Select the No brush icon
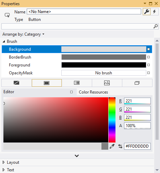The width and height of the screenshot is (160, 173). click(16, 83)
